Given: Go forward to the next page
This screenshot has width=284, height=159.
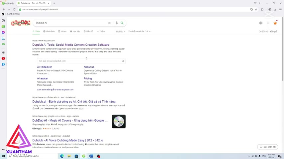Looking at the screenshot, I should [9, 9].
